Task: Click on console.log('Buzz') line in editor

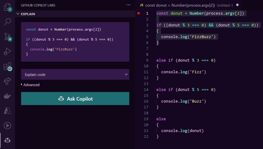Action: [184, 101]
